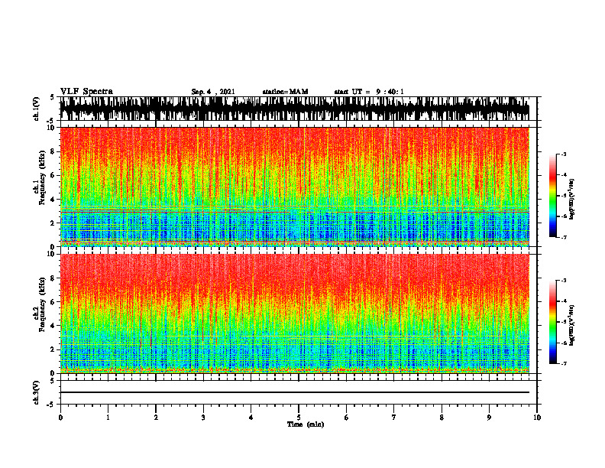Click the "ch.3(V)" axis label at bottom

(37, 392)
